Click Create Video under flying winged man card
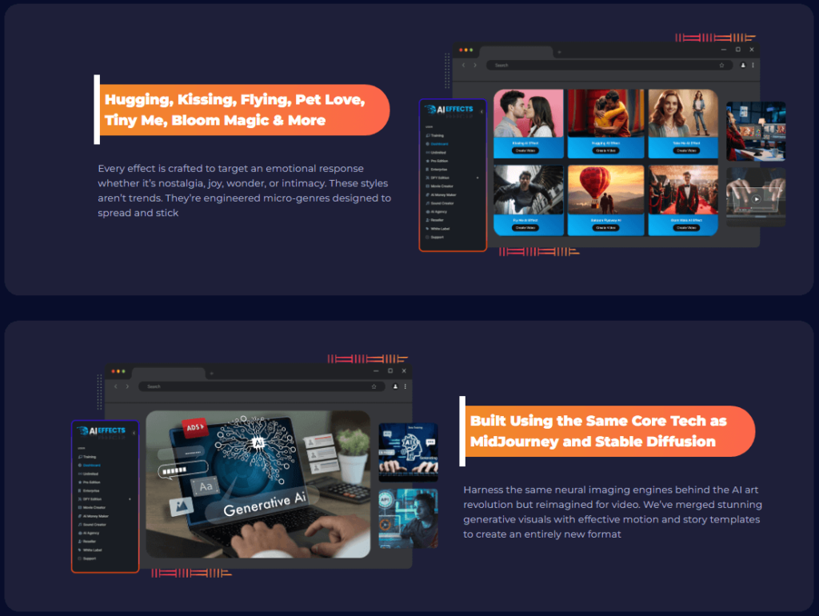819x616 pixels. click(525, 228)
